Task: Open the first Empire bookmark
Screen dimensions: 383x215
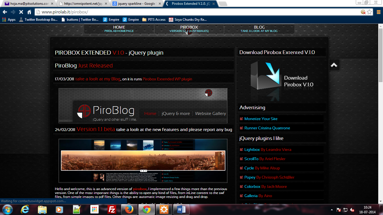Action: coord(111,20)
